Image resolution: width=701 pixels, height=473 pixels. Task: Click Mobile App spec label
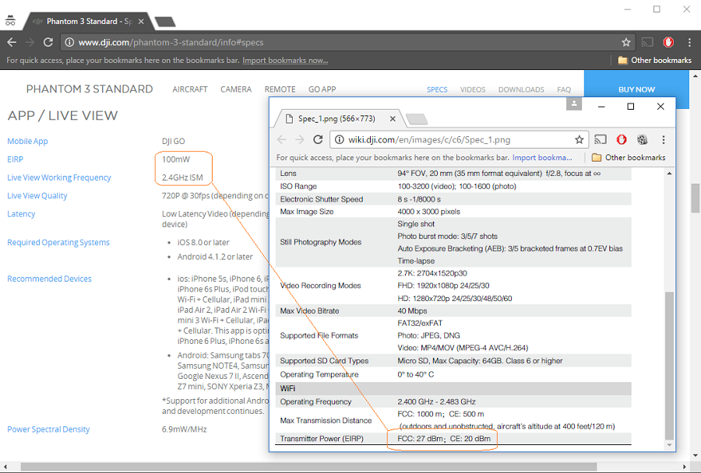pyautogui.click(x=27, y=141)
